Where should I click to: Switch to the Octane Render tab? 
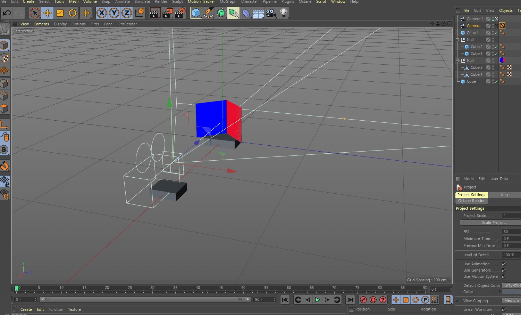(x=471, y=201)
